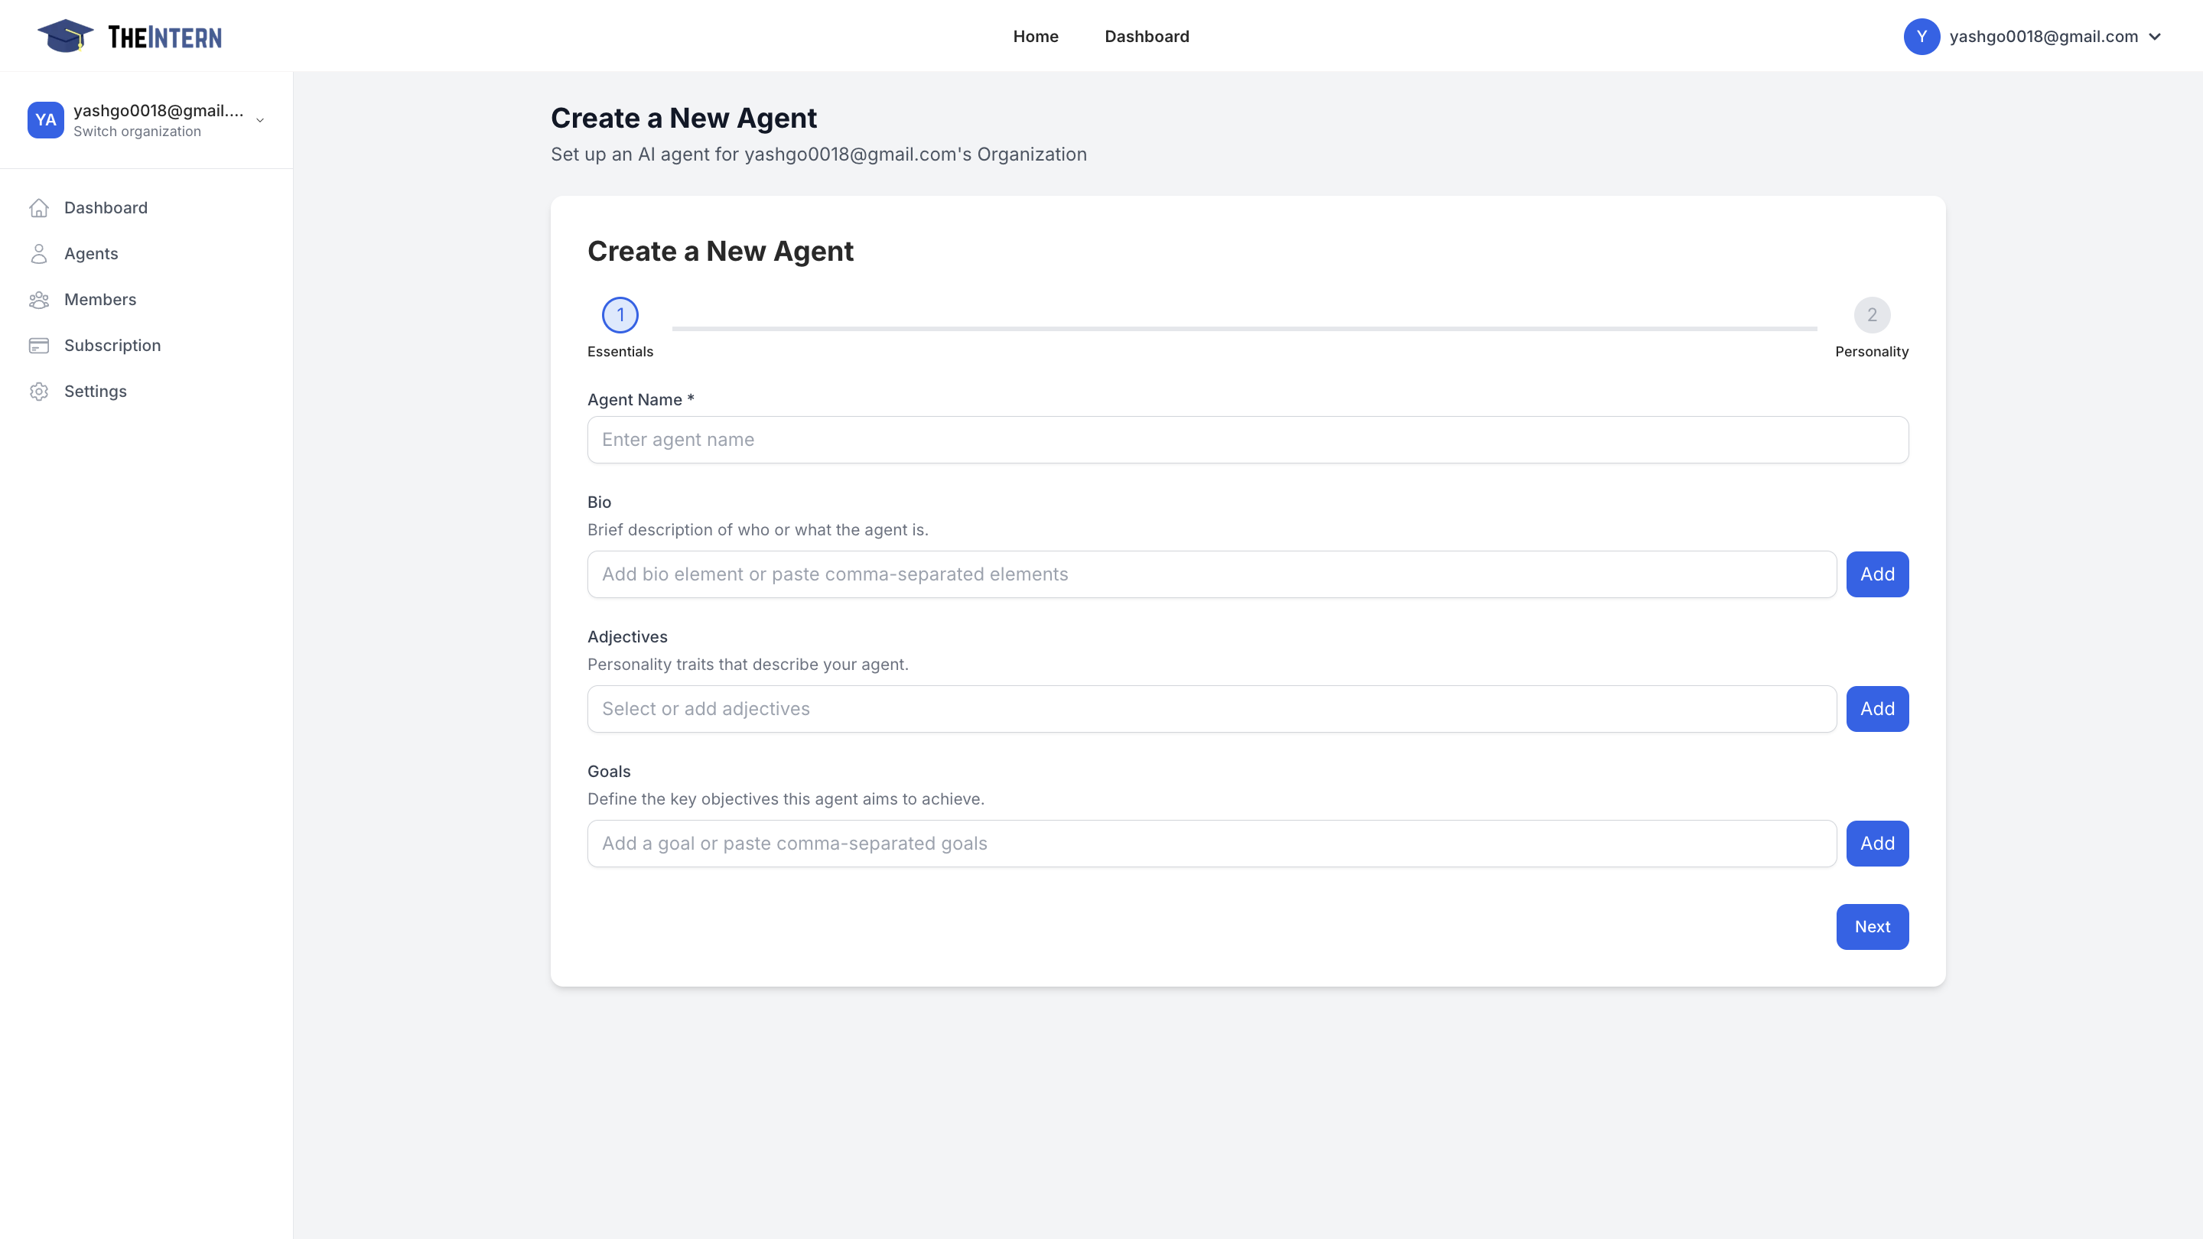Click the YA organization avatar in sidebar

click(46, 120)
